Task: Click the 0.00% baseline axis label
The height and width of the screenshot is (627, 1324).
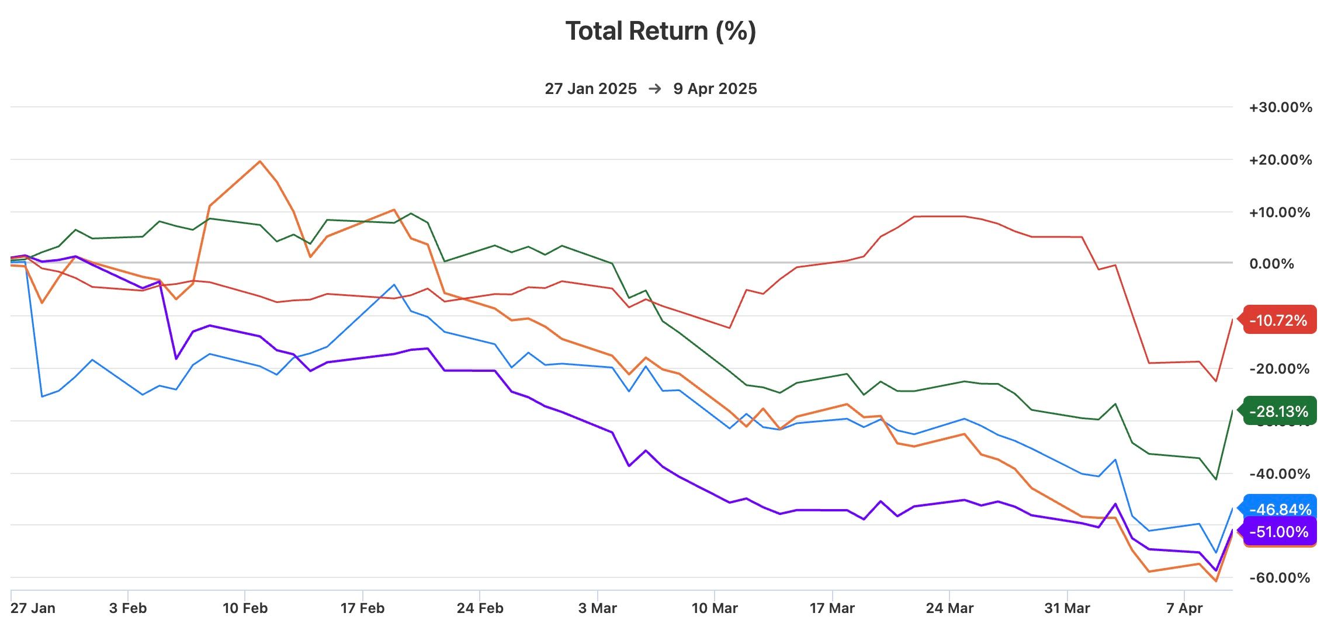Action: (x=1271, y=264)
